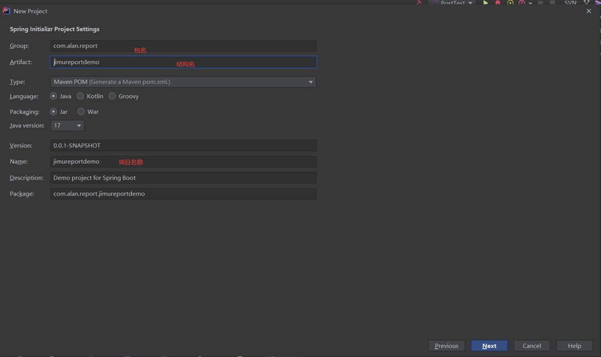
Task: Click into the Artifact field
Action: point(183,62)
